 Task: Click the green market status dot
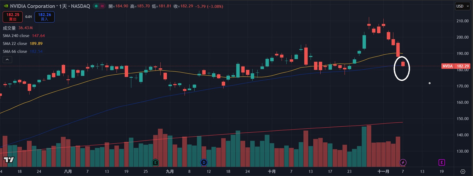(96, 6)
